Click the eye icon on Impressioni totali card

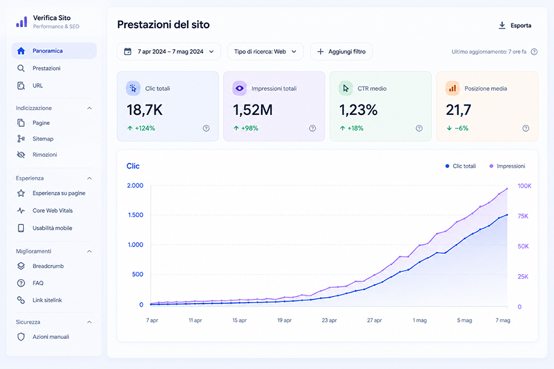239,89
